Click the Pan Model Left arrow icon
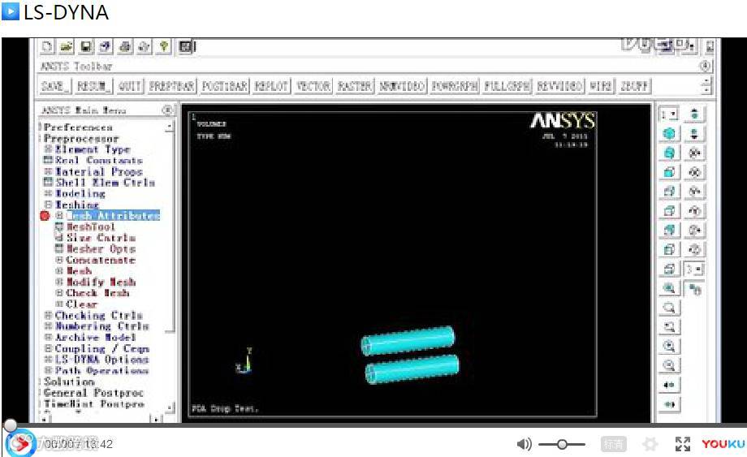 pyautogui.click(x=669, y=385)
